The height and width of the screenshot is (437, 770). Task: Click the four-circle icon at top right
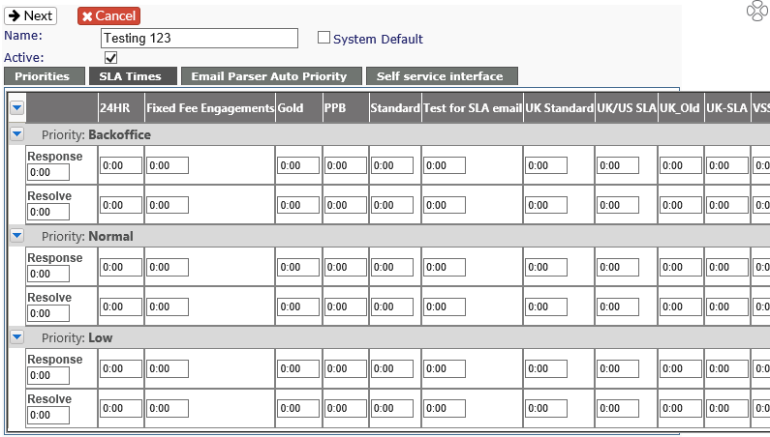756,11
